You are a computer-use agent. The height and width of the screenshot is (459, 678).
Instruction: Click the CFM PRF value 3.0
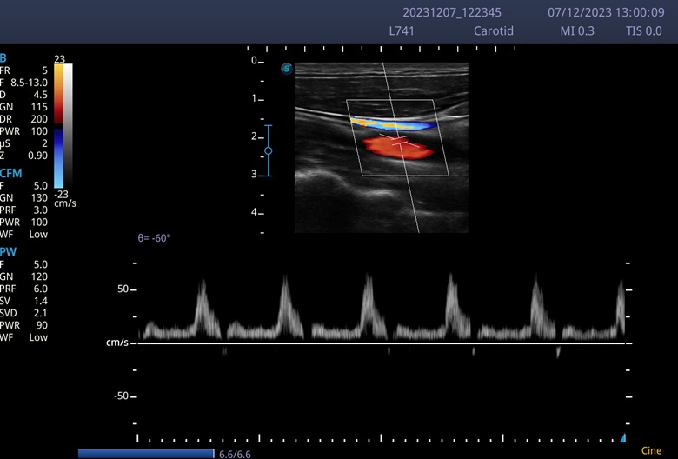pyautogui.click(x=41, y=210)
